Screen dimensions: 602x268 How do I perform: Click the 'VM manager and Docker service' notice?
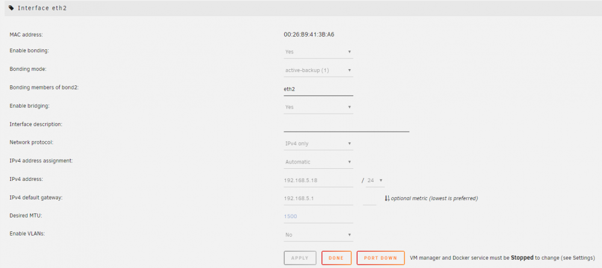click(503, 258)
